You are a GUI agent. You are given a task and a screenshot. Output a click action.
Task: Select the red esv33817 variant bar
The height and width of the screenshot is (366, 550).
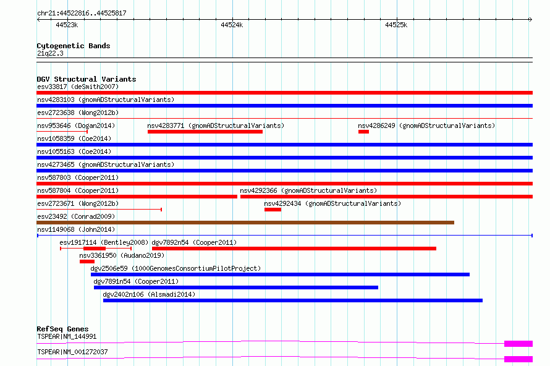tap(284, 93)
